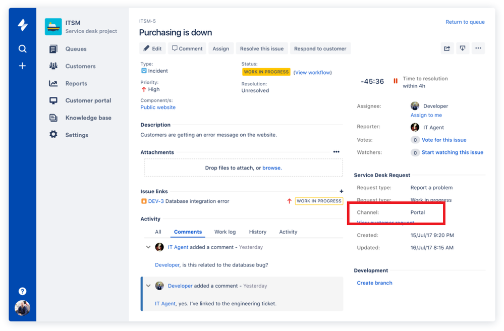Open help via the question mark icon
This screenshot has height=331, width=504.
click(x=22, y=291)
